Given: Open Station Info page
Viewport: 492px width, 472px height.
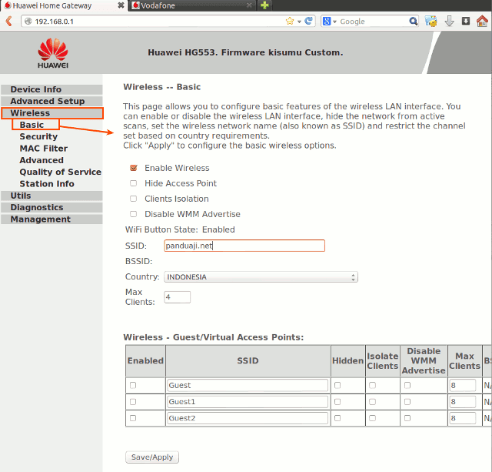Looking at the screenshot, I should 47,184.
